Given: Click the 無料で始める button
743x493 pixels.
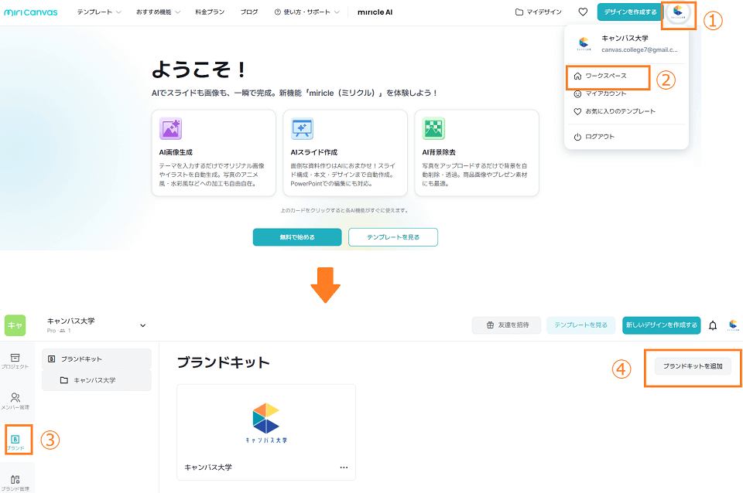Looking at the screenshot, I should click(296, 237).
